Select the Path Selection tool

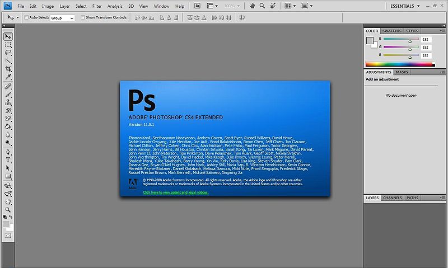[8, 168]
